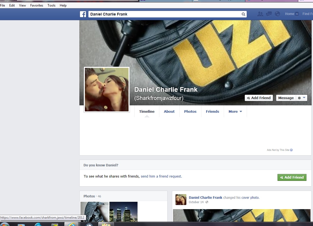This screenshot has width=313, height=226.
Task: Open the notifications globe icon
Action: pos(277,14)
